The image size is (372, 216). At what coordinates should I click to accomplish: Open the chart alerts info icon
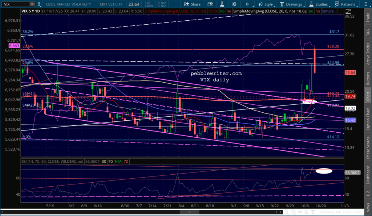(210, 4)
